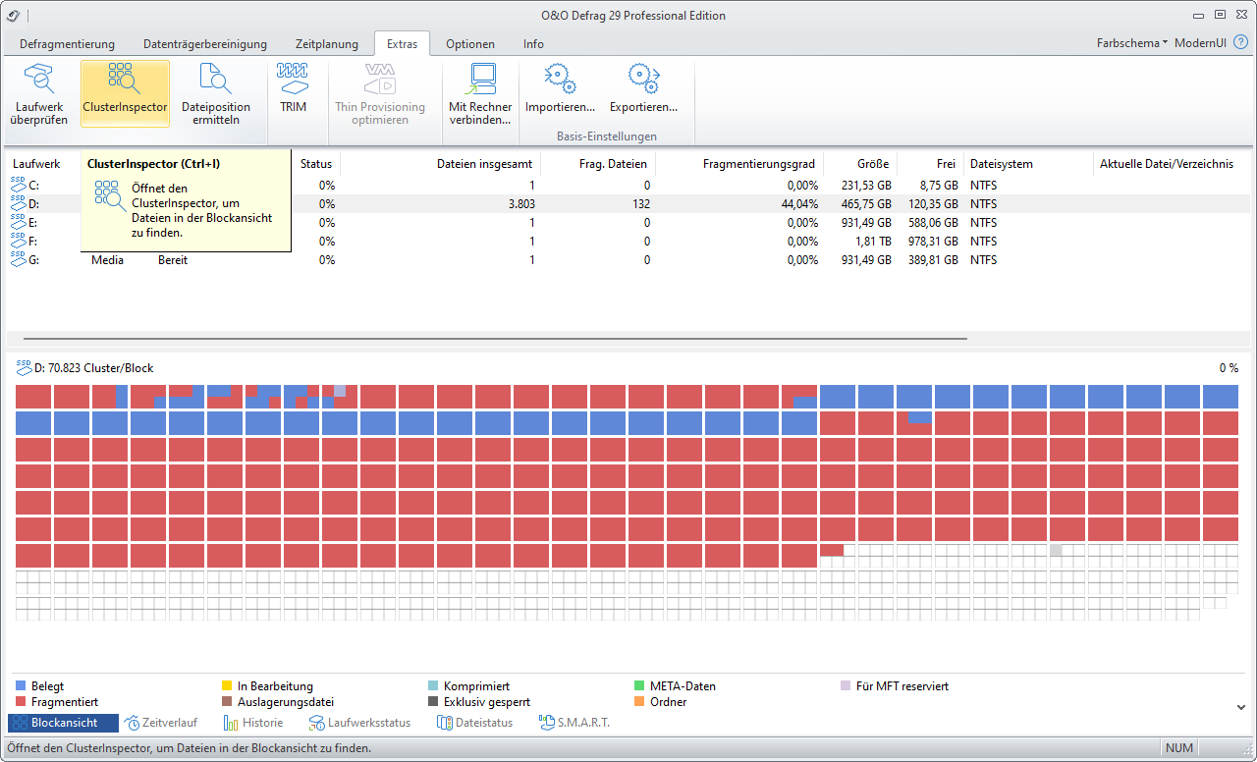
Task: Open Importieren settings
Action: tap(560, 88)
